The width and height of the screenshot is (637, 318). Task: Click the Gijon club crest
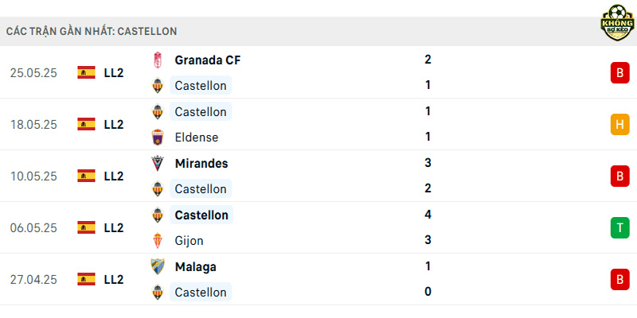[157, 241]
